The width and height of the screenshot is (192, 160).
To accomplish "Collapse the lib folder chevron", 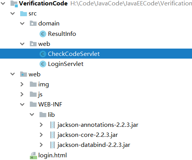I will tap(32, 115).
